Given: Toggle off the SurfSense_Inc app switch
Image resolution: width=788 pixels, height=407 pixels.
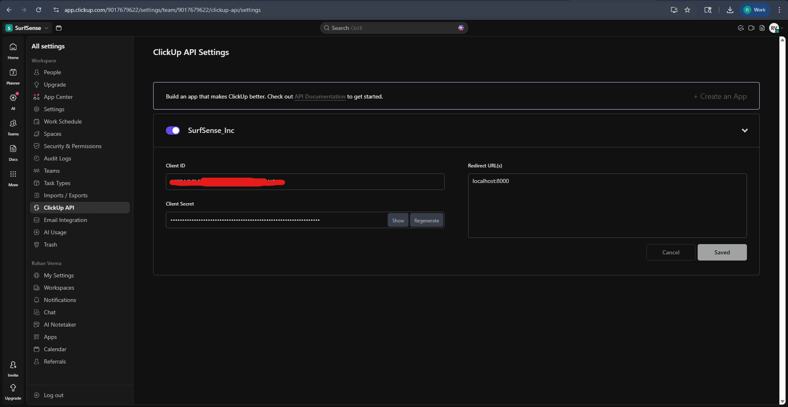Looking at the screenshot, I should click(172, 130).
